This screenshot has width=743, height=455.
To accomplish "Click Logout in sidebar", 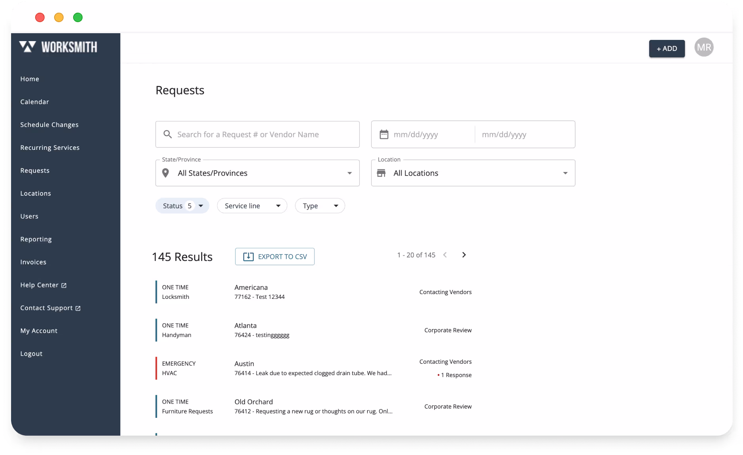I will [31, 354].
